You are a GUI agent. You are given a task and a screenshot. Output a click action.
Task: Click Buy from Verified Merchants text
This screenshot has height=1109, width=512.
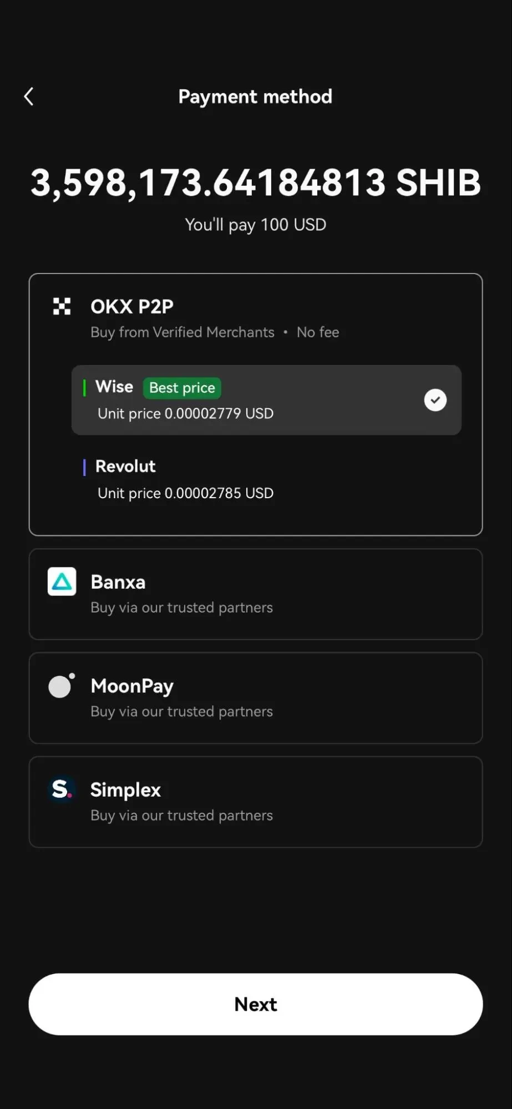[183, 332]
